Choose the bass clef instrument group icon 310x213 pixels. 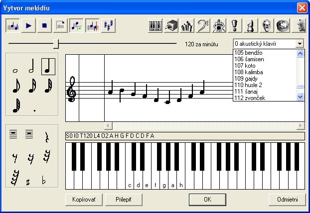click(x=203, y=25)
